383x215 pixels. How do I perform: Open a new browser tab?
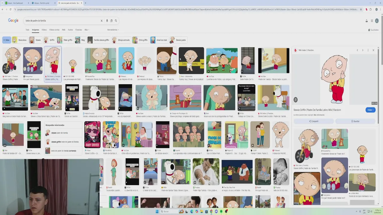(85, 3)
